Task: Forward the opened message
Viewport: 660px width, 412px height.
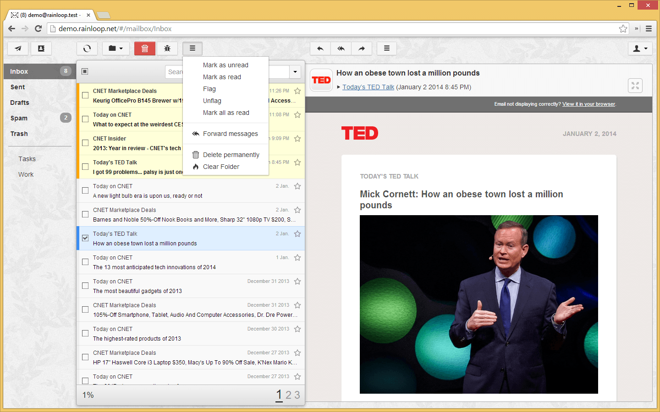Action: coord(362,49)
